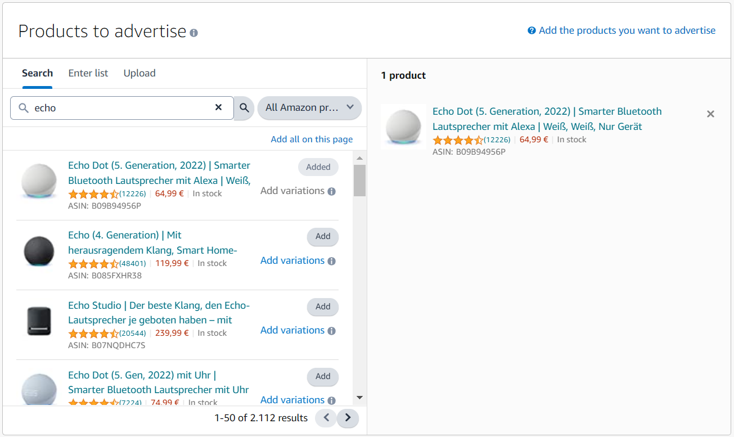
Task: Switch to the Enter list tab
Action: 88,73
